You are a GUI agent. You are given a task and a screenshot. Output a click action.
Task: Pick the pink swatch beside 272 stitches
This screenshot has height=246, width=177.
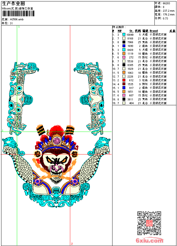click(124, 57)
